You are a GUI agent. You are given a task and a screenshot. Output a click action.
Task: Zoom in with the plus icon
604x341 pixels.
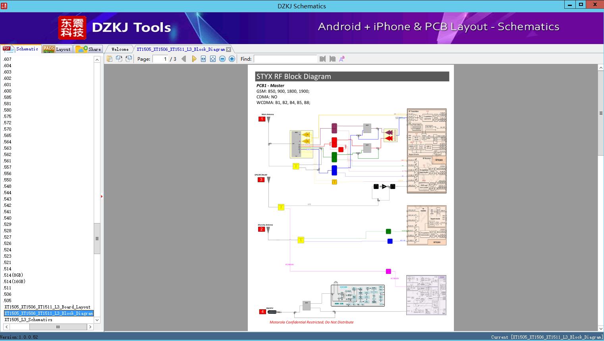(232, 59)
